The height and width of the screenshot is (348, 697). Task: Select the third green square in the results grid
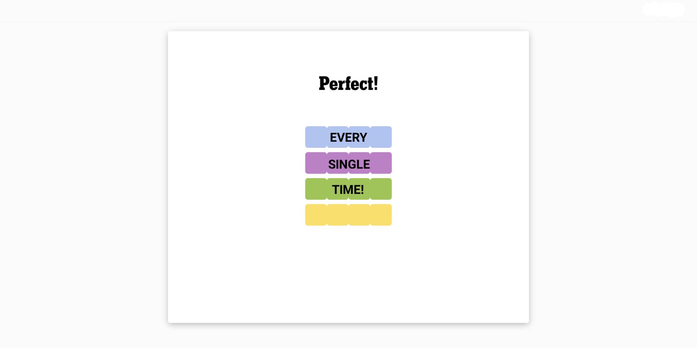[359, 189]
